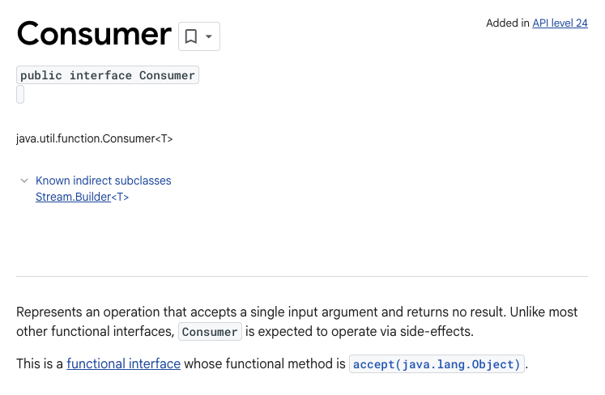This screenshot has height=395, width=605.
Task: Click the Known indirect subclasses label
Action: pyautogui.click(x=104, y=181)
